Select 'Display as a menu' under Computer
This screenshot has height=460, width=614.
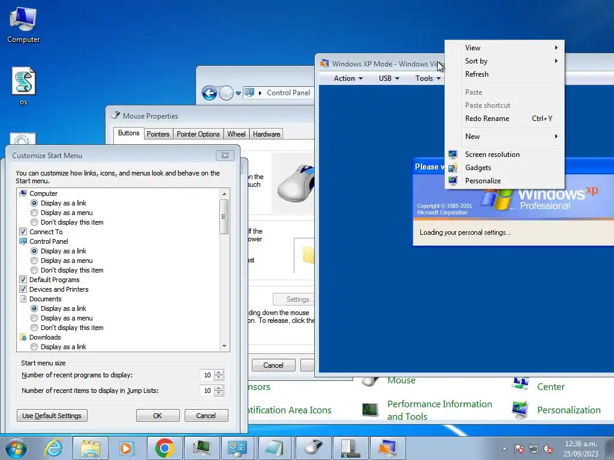pos(34,213)
